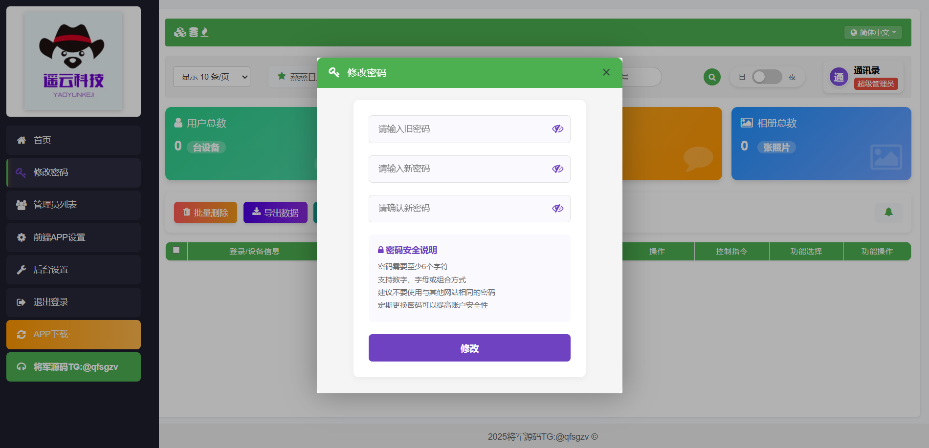Go to 前端APP设置 in sidebar
Viewport: 929px width, 448px height.
(73, 237)
